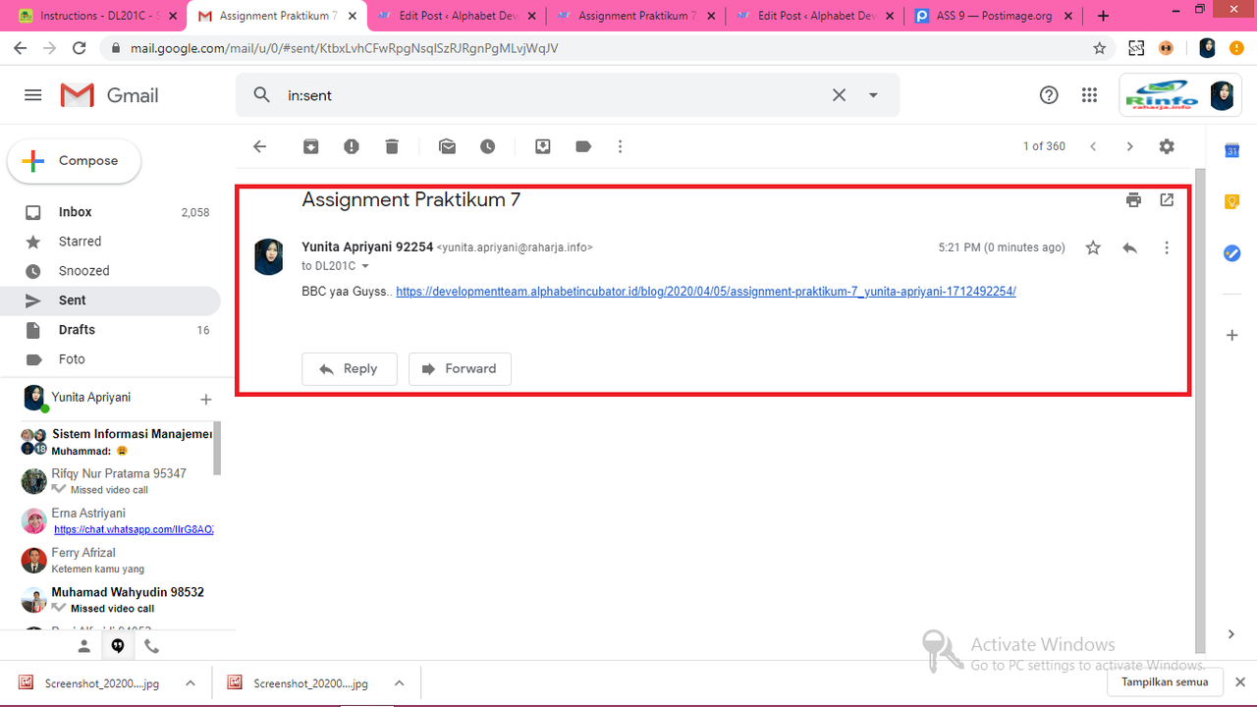Switch to the Hangouts contacts tab

click(84, 646)
